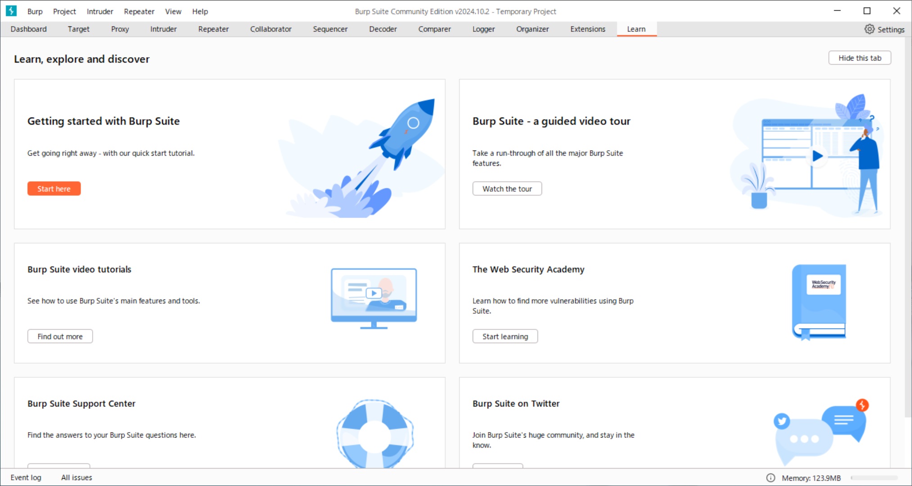The width and height of the screenshot is (912, 486).
Task: Open the Intruder menu in menu bar
Action: click(100, 11)
